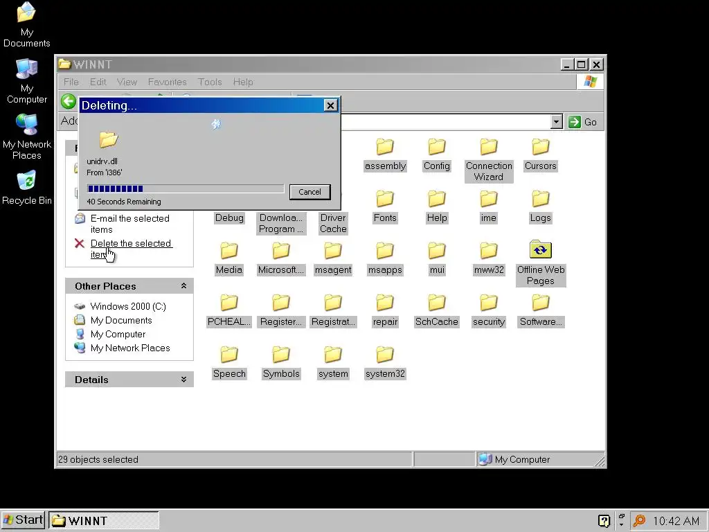Screen dimensions: 709x532
Task: Click Delete the selected items link
Action: point(131,249)
